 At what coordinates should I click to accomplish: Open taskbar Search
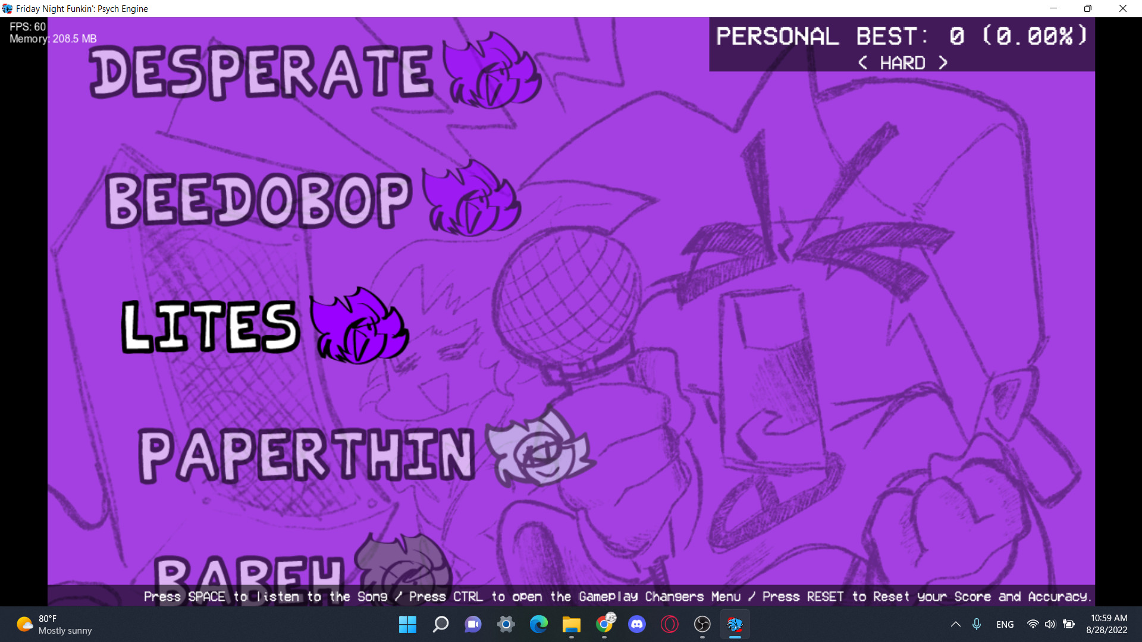440,624
